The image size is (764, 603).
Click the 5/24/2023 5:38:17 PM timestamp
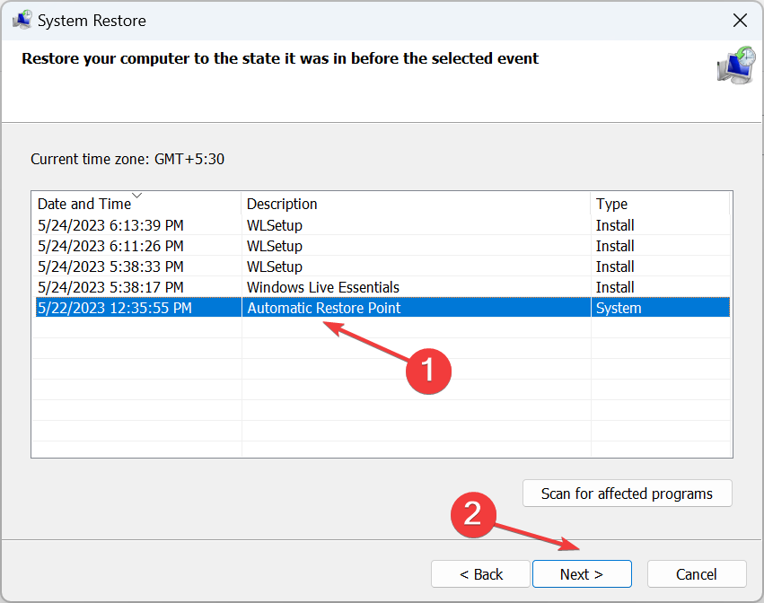coord(110,287)
